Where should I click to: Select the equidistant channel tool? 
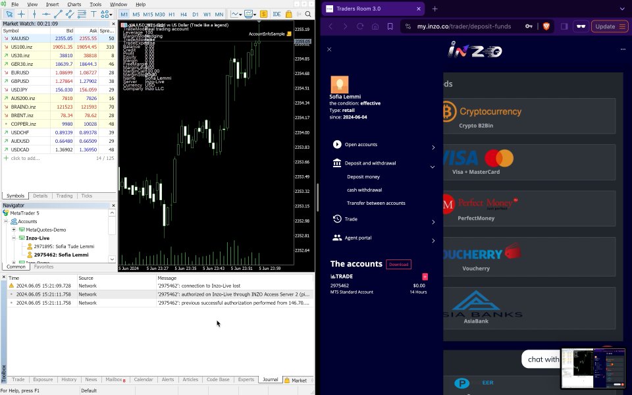69,14
